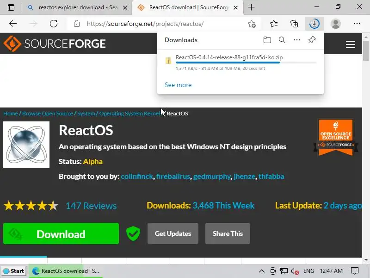This screenshot has height=278, width=370.
Task: Click the 2 days ago update link
Action: [342, 205]
